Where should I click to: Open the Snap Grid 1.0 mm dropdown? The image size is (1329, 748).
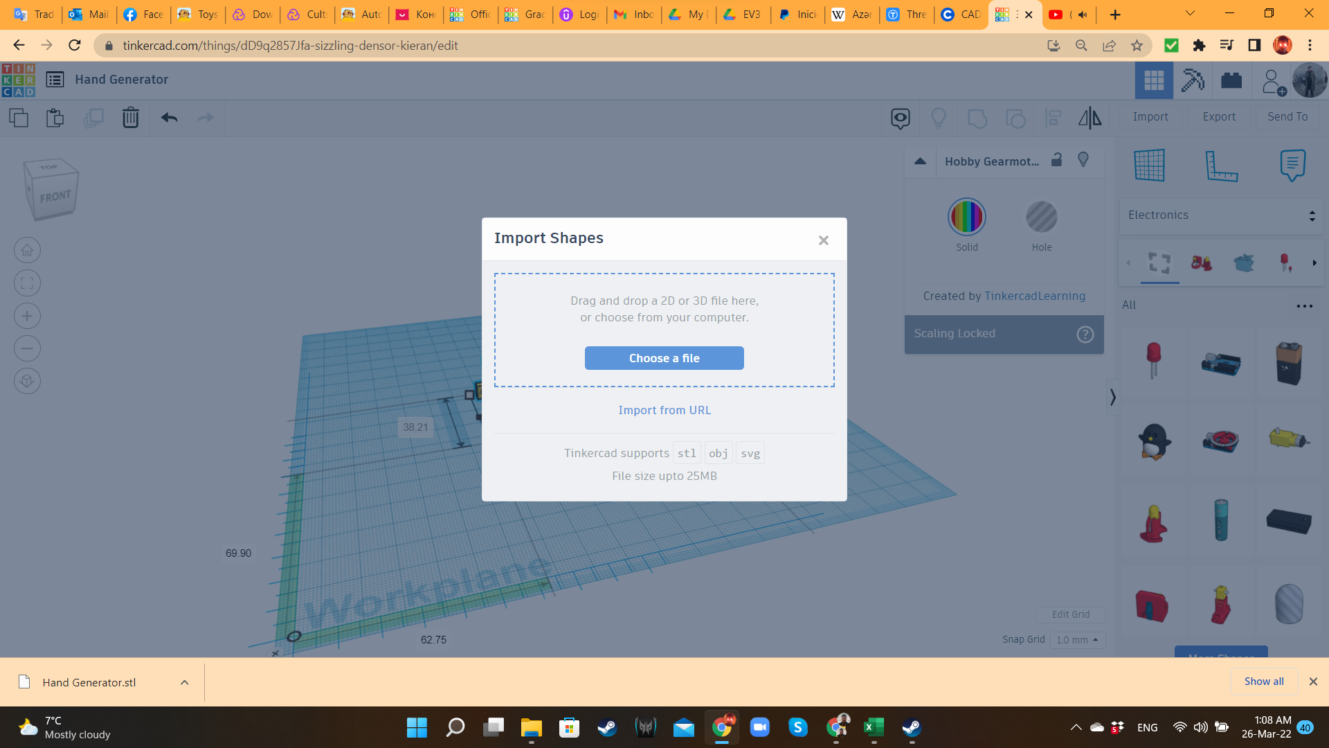pyautogui.click(x=1077, y=640)
